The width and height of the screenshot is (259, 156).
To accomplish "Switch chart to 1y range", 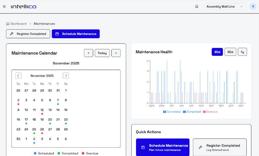I will pyautogui.click(x=242, y=52).
